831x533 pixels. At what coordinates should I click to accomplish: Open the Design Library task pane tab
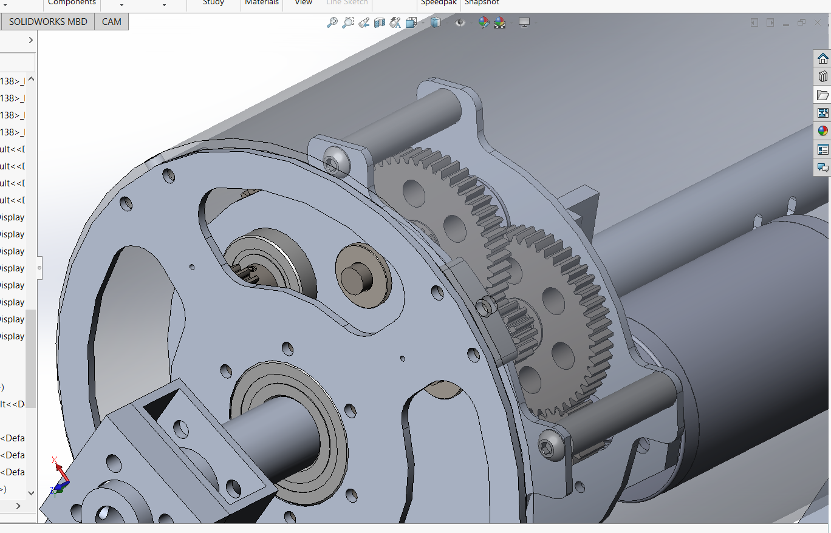(x=822, y=76)
